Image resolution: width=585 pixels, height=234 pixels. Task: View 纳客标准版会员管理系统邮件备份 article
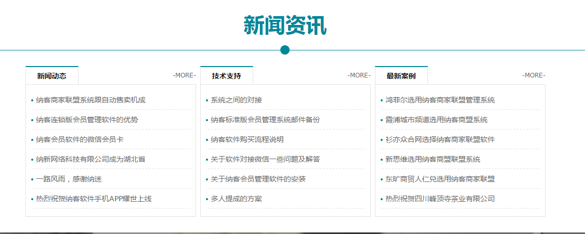tap(265, 120)
